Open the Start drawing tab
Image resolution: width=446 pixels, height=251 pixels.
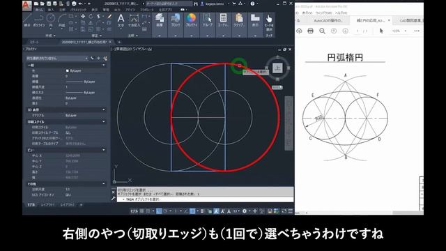(34, 42)
